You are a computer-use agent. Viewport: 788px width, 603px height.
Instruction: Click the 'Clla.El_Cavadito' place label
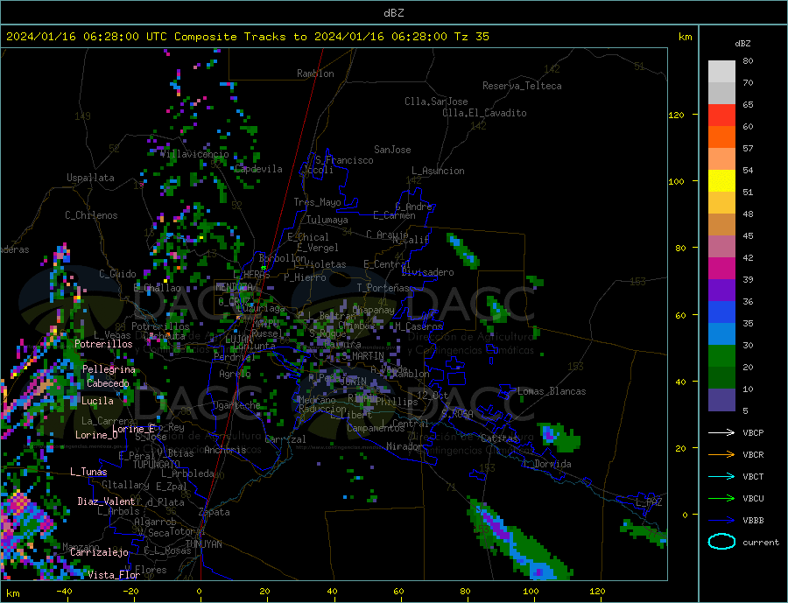pos(484,113)
